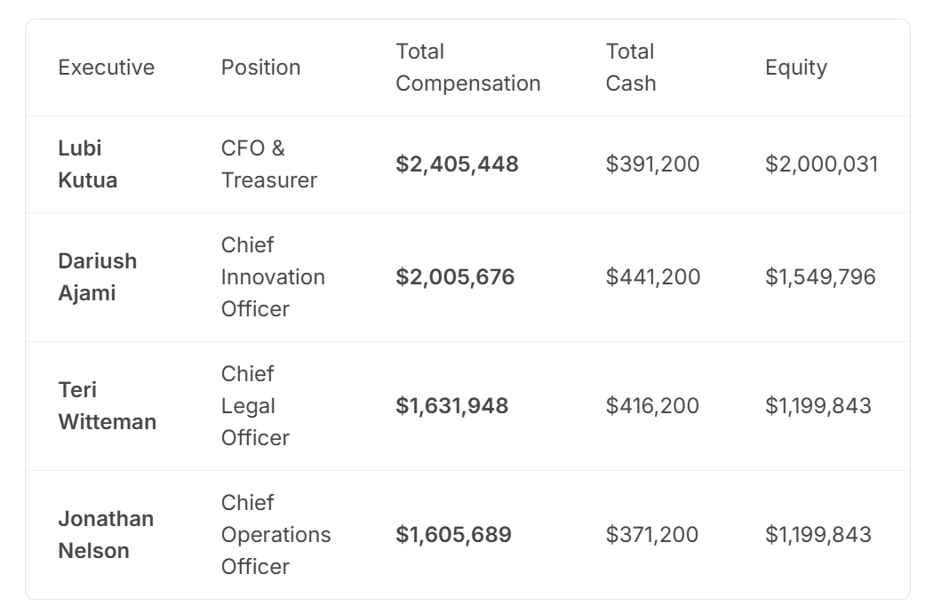Viewport: 925px width, 614px height.
Task: Select the Chief Operations Officer cell
Action: point(275,535)
